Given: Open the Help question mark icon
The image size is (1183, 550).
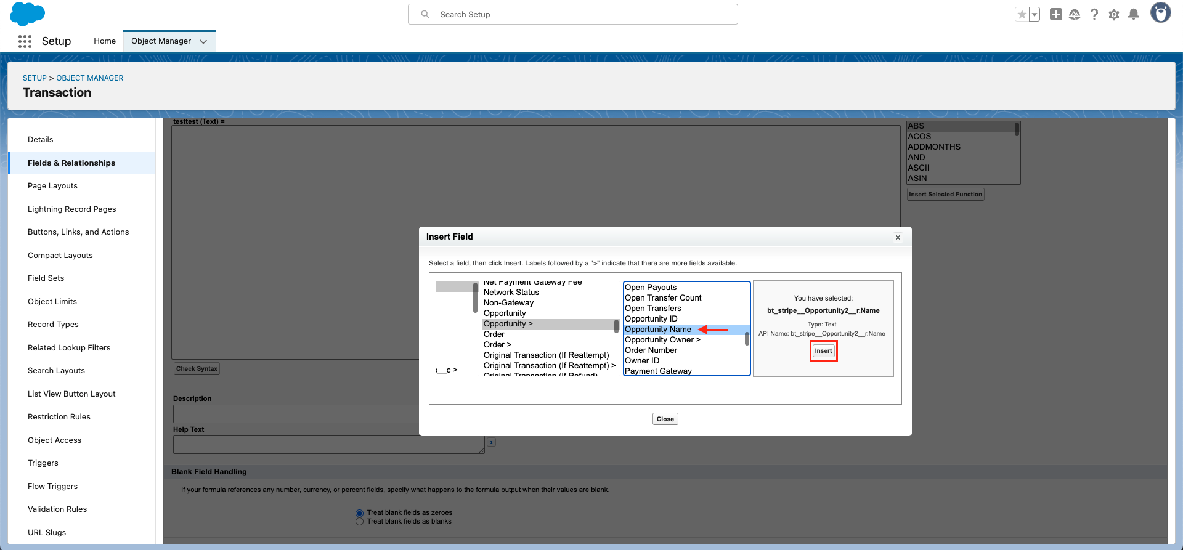Looking at the screenshot, I should [1094, 14].
